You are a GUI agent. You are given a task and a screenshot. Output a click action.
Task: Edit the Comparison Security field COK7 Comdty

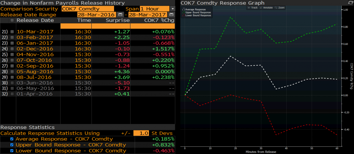(x=87, y=9)
